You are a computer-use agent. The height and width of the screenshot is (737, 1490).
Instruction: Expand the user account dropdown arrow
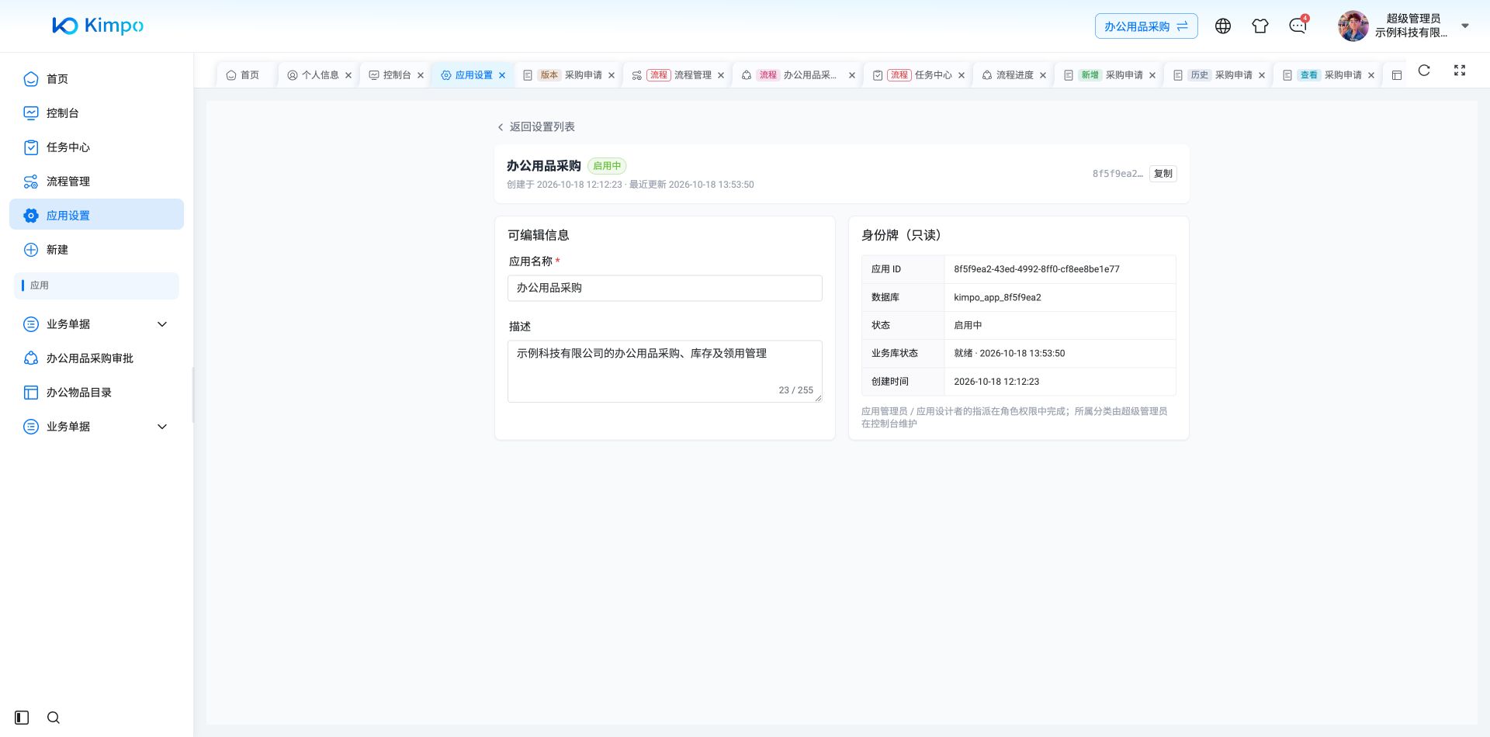[1465, 26]
